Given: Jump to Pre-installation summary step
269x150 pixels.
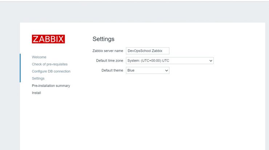Looking at the screenshot, I should pos(51,86).
